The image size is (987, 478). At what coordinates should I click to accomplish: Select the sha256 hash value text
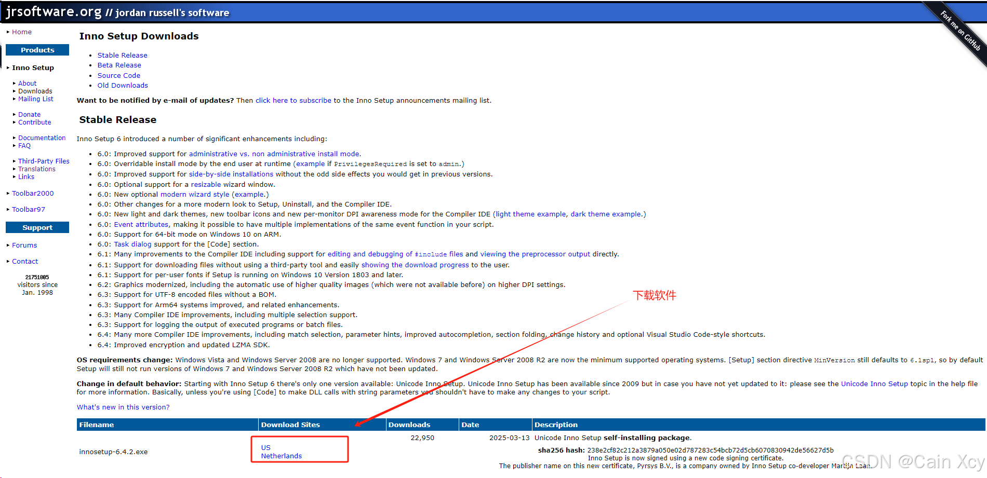click(710, 450)
